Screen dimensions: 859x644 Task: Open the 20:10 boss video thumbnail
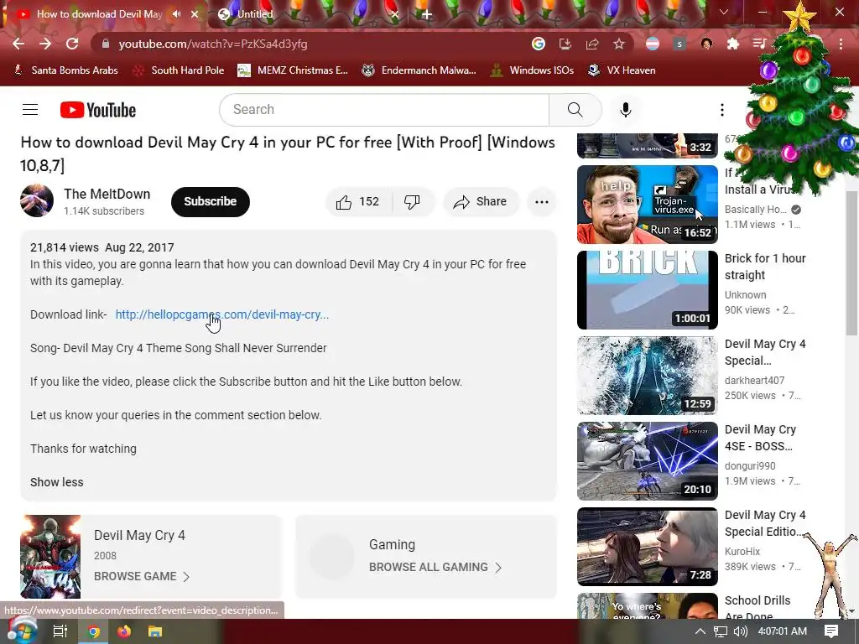pyautogui.click(x=647, y=460)
